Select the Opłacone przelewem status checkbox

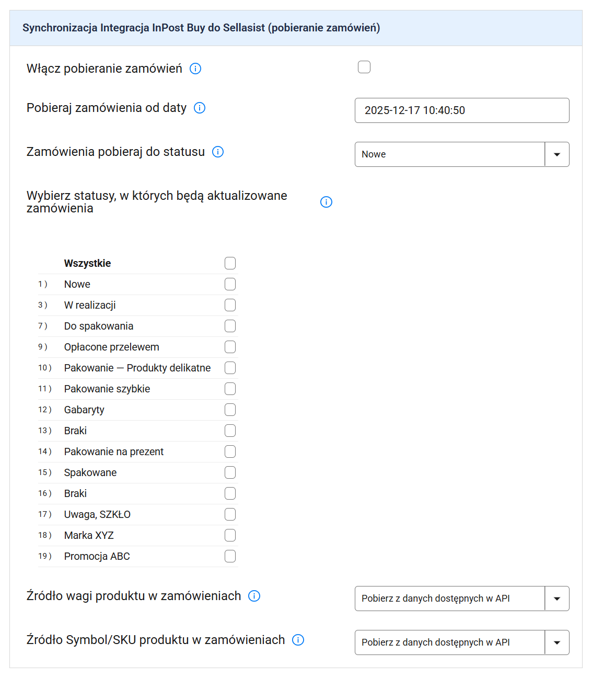click(230, 347)
